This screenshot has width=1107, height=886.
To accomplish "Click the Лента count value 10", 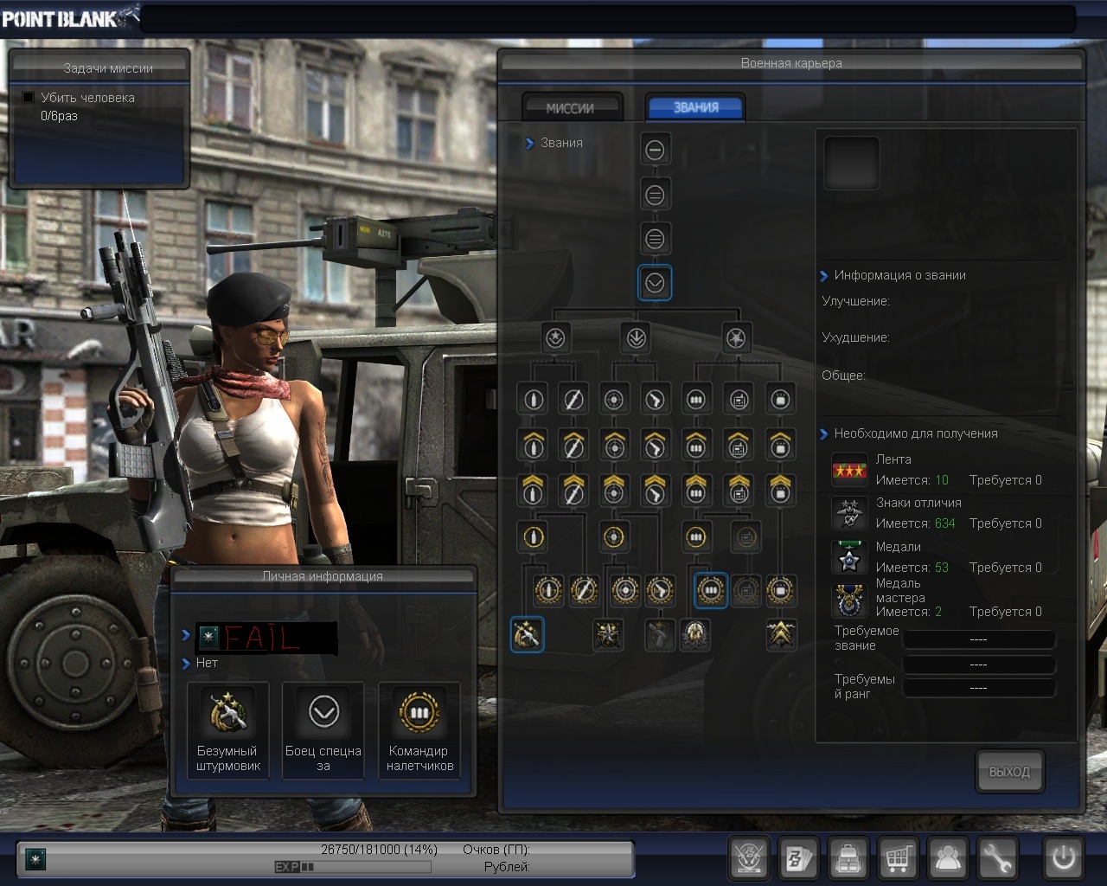I will [x=942, y=480].
